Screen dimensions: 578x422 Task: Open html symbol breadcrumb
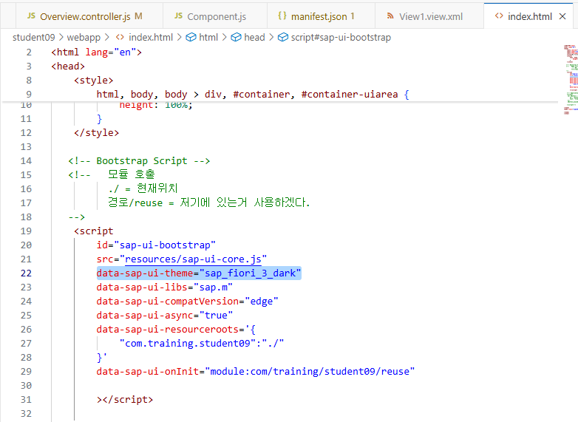coord(208,37)
